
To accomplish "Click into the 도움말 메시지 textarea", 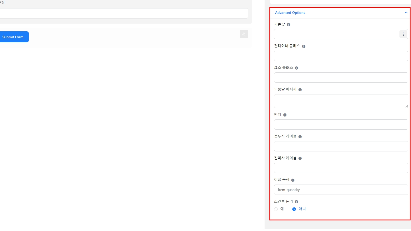I will click(341, 101).
